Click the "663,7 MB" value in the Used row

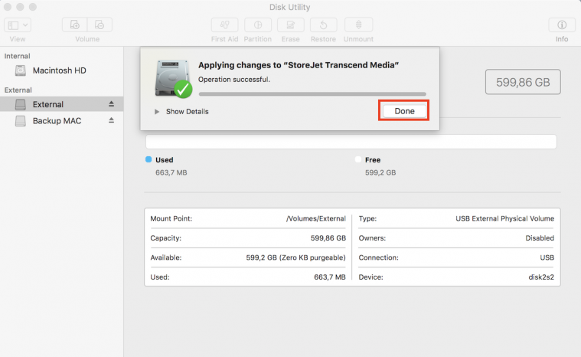click(x=330, y=277)
